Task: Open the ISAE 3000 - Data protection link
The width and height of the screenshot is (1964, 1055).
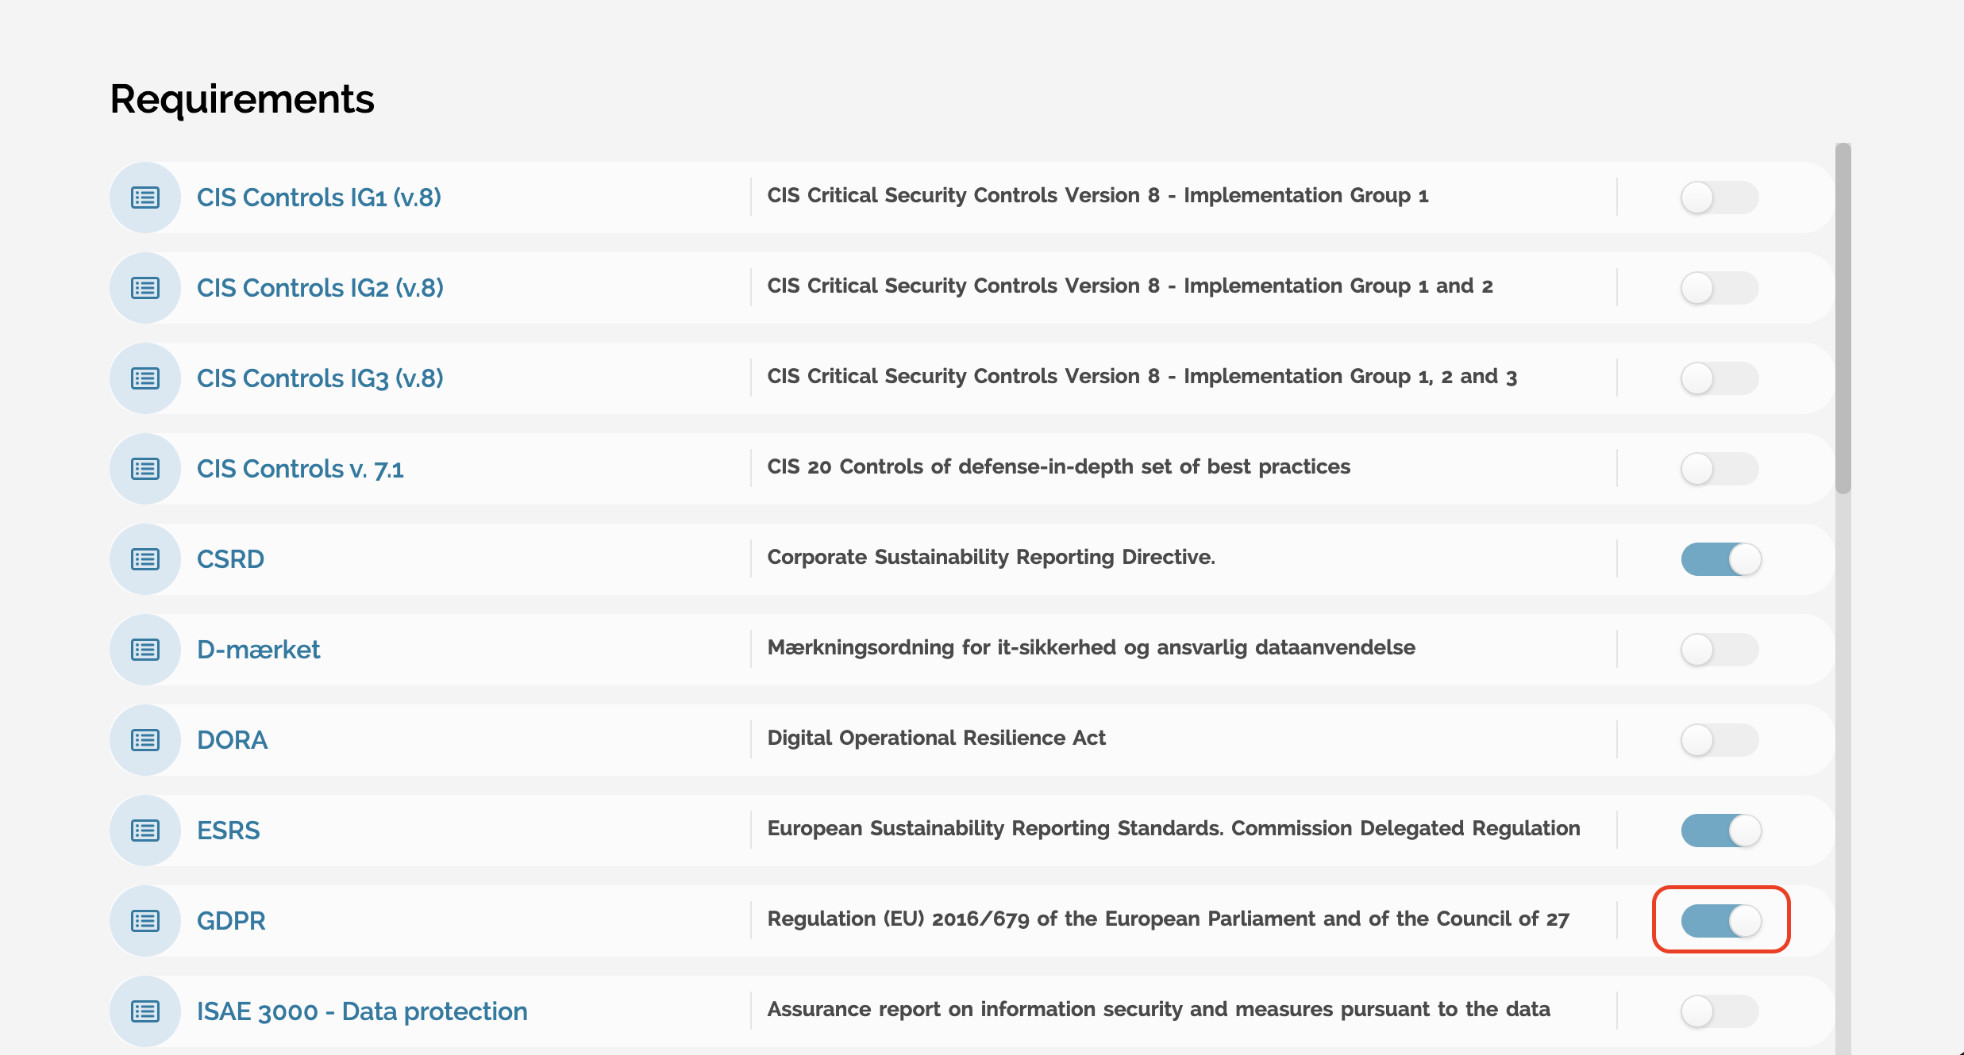Action: (362, 1011)
